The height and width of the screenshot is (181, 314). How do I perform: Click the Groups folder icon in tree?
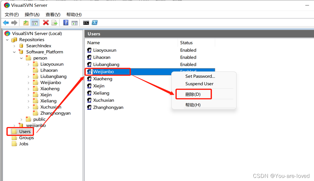(x=14, y=138)
